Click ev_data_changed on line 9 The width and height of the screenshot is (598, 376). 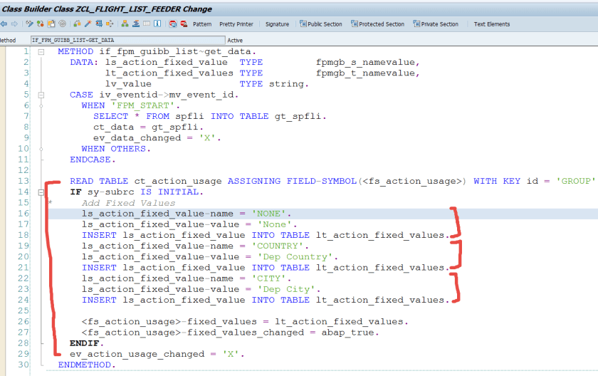(137, 138)
